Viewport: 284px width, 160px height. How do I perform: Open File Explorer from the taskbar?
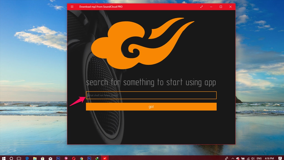(35, 158)
